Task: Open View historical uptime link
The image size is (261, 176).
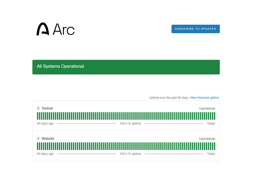Action: tap(205, 98)
